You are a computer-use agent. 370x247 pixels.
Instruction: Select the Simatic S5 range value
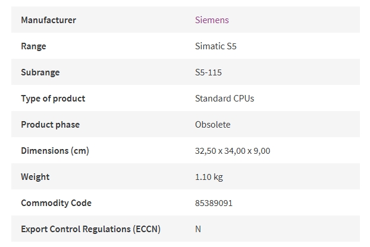point(216,46)
